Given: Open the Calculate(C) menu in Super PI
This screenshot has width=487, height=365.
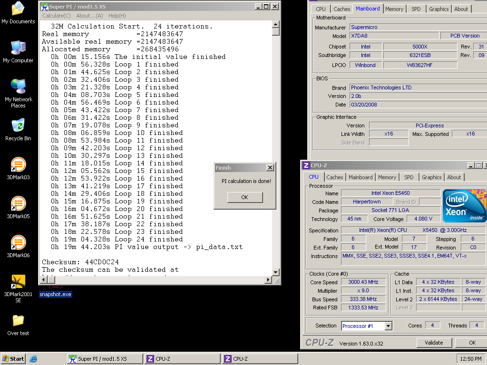Looking at the screenshot, I should pyautogui.click(x=57, y=16).
